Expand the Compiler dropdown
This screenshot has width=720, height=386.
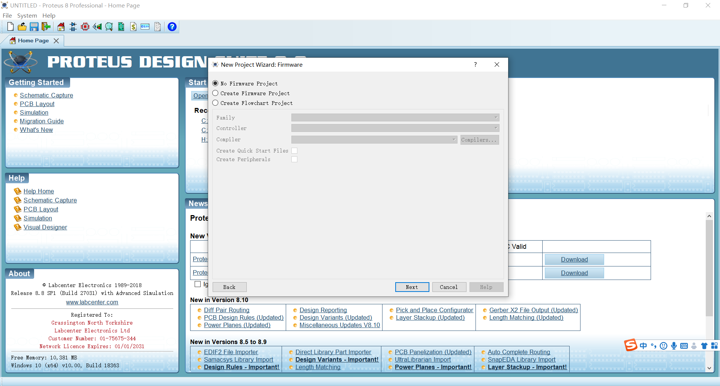374,139
